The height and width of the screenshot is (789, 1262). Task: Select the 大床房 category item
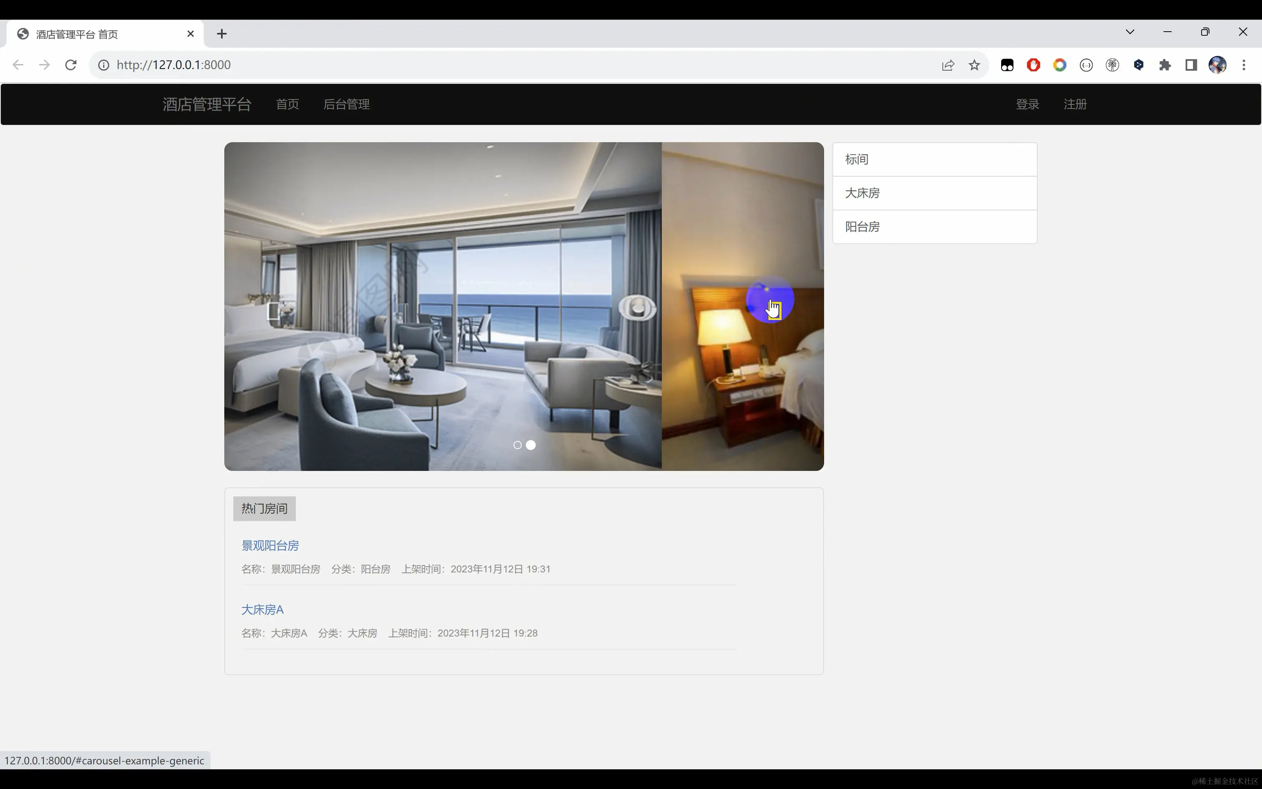click(x=863, y=193)
